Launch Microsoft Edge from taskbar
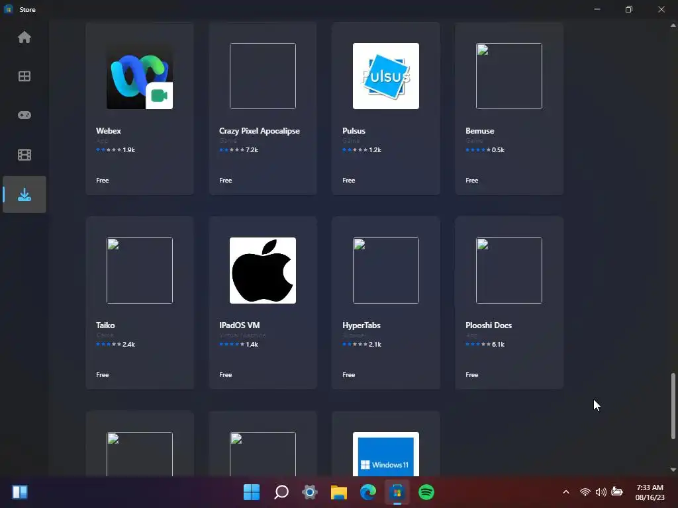The image size is (678, 508). click(x=368, y=492)
